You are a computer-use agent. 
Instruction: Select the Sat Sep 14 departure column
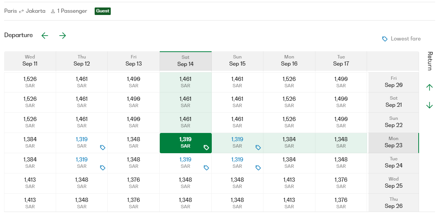coord(186,61)
